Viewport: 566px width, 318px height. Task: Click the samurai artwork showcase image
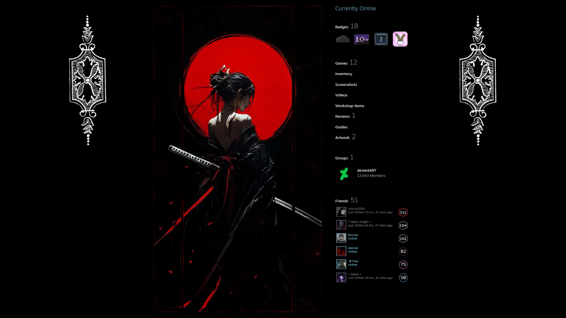point(238,159)
